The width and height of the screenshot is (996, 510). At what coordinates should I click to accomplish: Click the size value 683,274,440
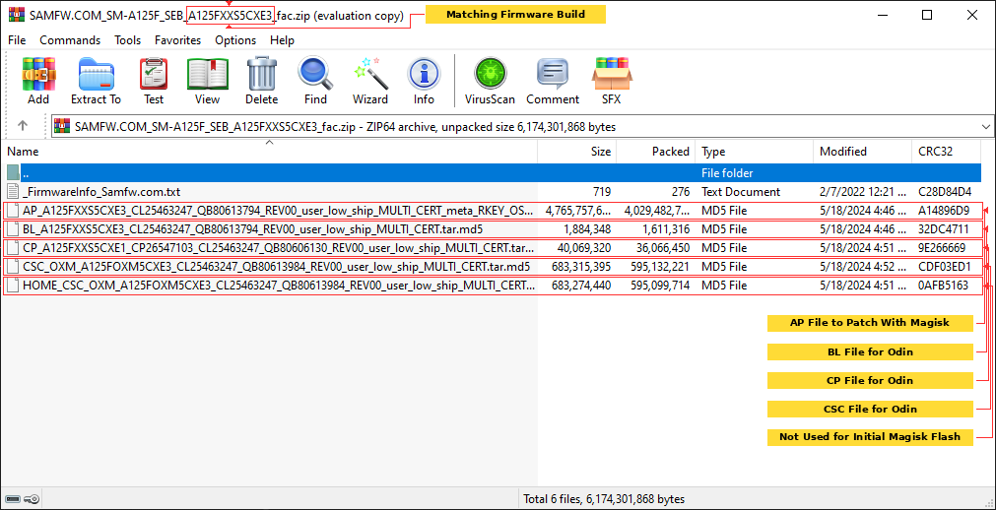pos(581,286)
